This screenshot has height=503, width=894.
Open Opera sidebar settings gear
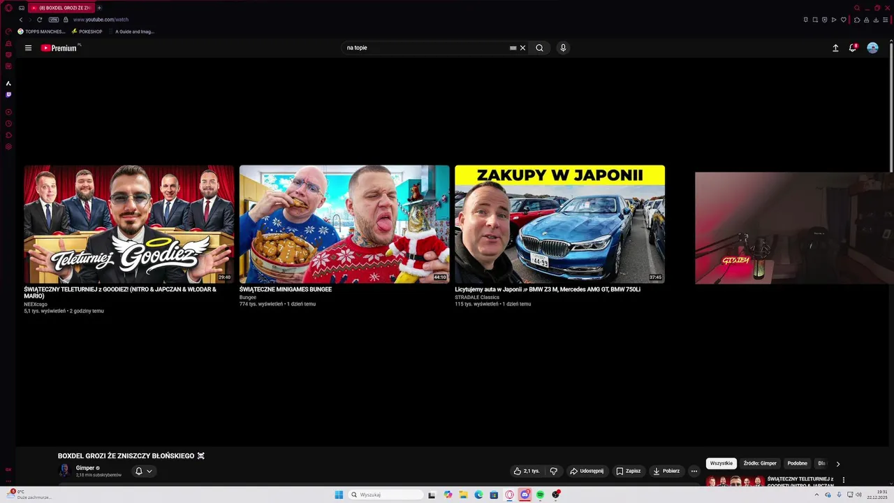pyautogui.click(x=8, y=147)
